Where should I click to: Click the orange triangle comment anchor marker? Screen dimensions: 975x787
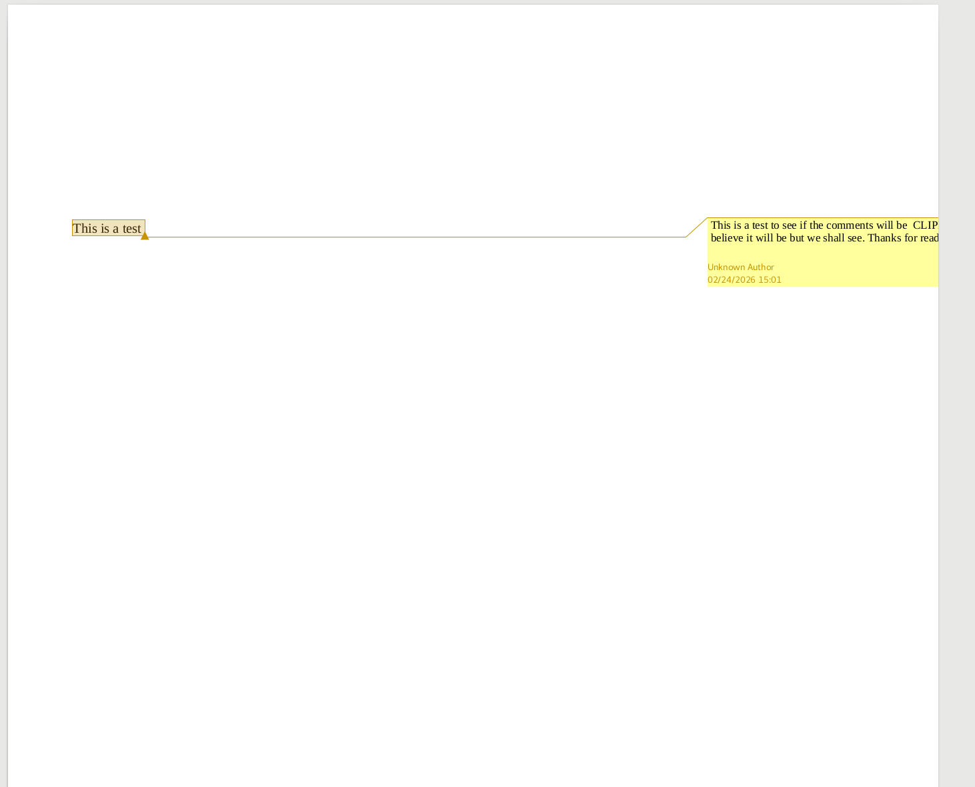point(145,235)
